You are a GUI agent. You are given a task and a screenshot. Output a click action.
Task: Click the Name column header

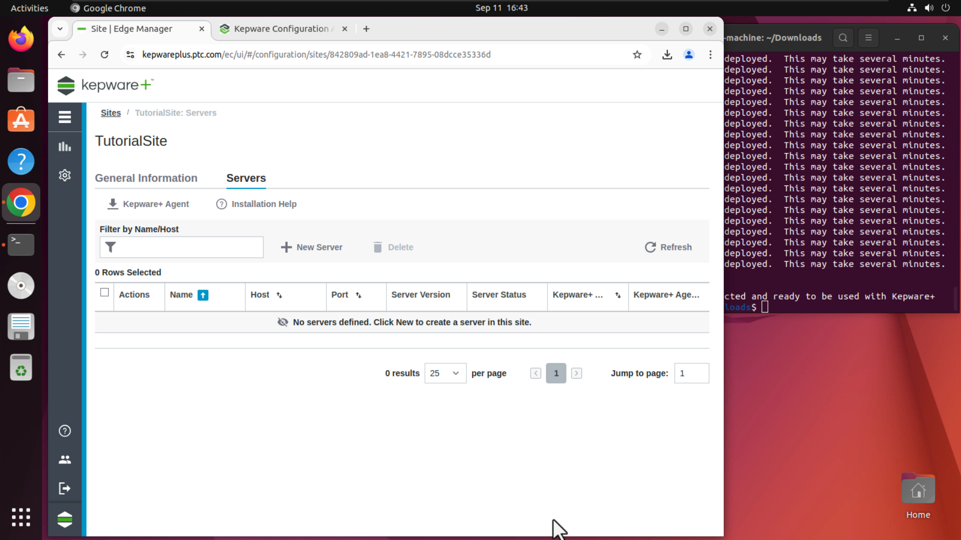coord(181,295)
